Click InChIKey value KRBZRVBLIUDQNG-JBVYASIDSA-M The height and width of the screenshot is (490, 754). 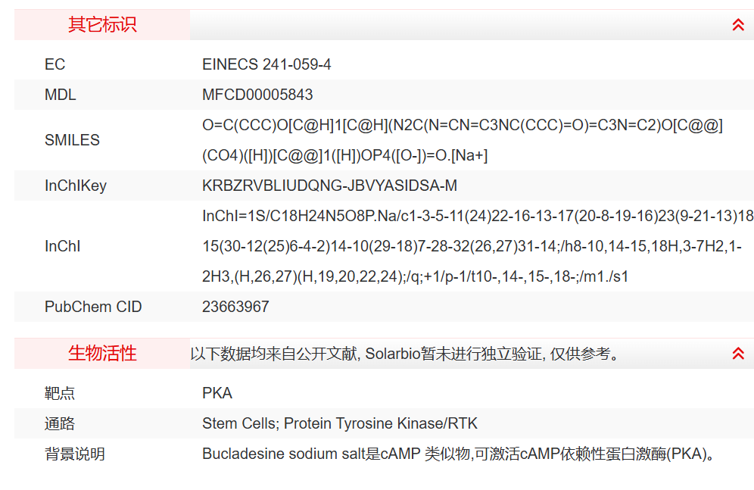click(329, 186)
